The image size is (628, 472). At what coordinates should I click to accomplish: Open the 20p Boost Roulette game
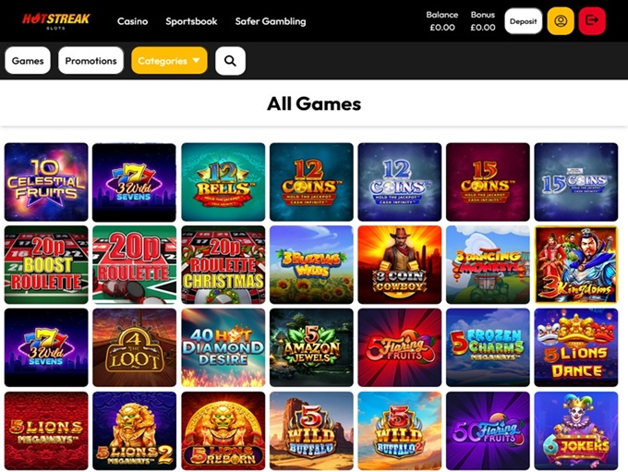[46, 264]
